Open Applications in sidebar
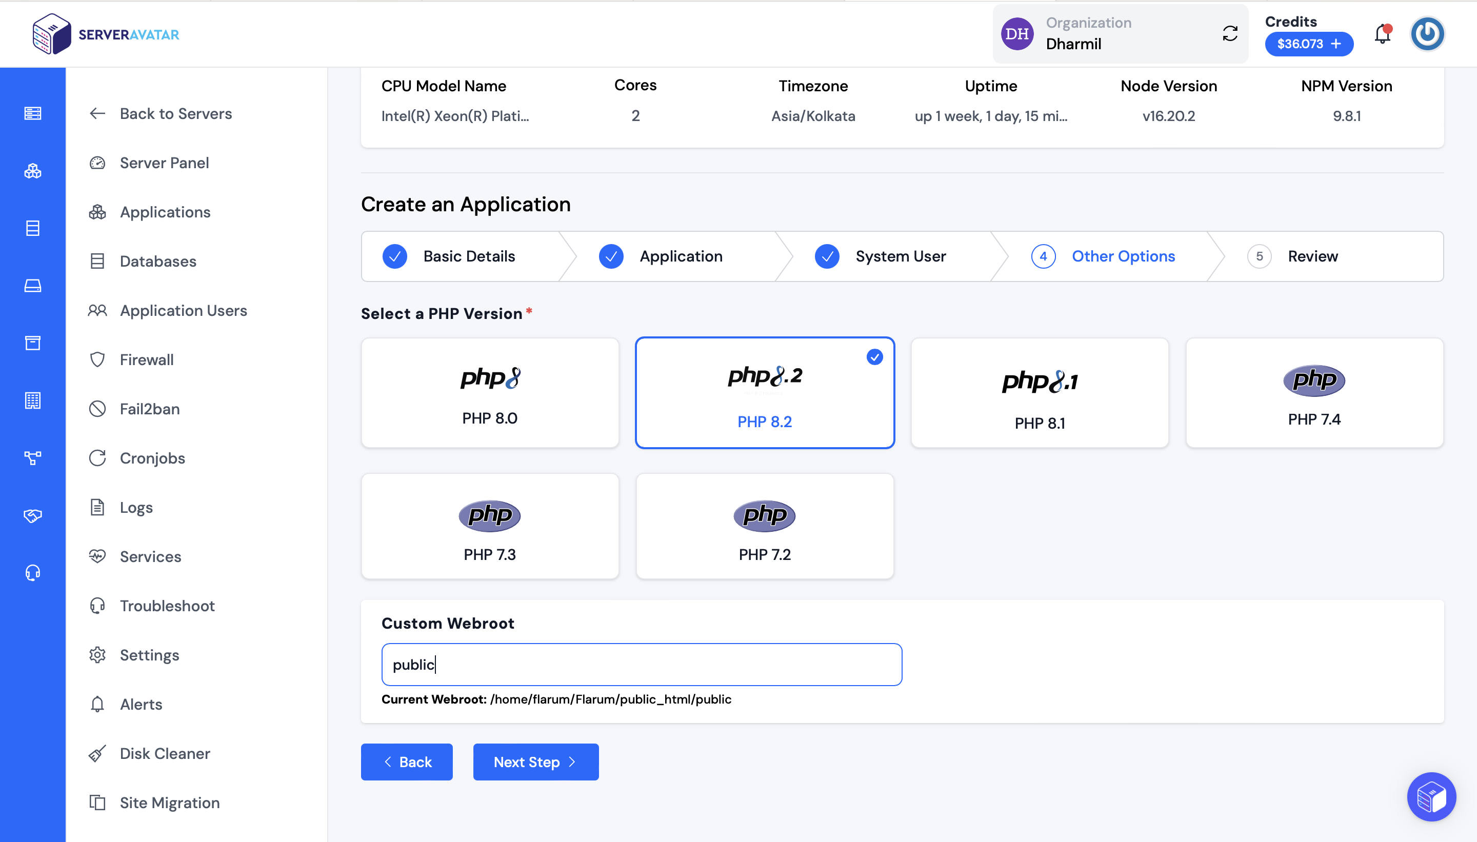This screenshot has width=1477, height=842. pos(150,212)
